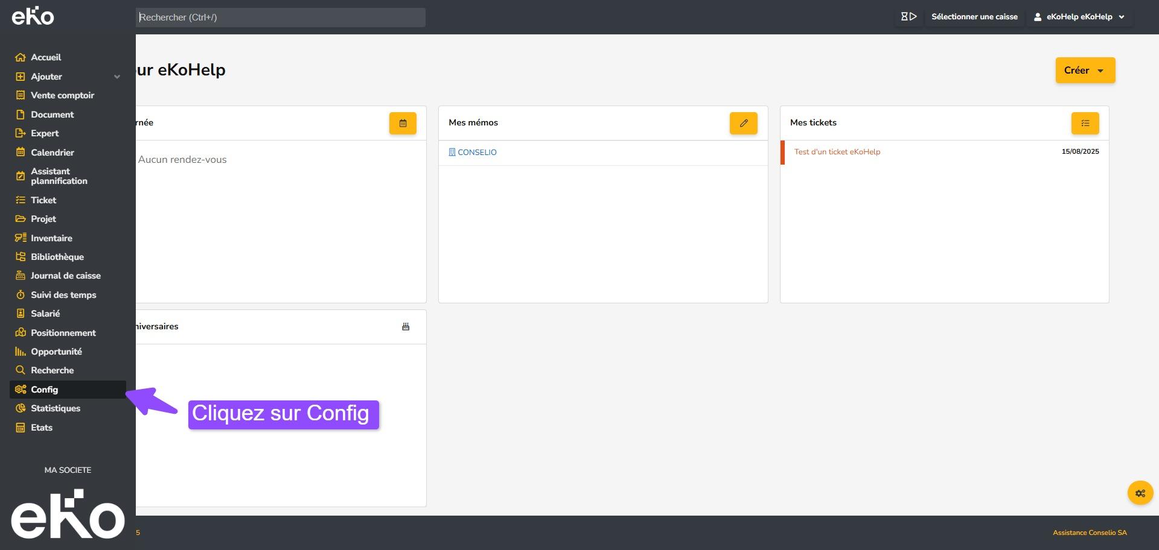
Task: Open Config in the sidebar
Action: click(x=45, y=390)
